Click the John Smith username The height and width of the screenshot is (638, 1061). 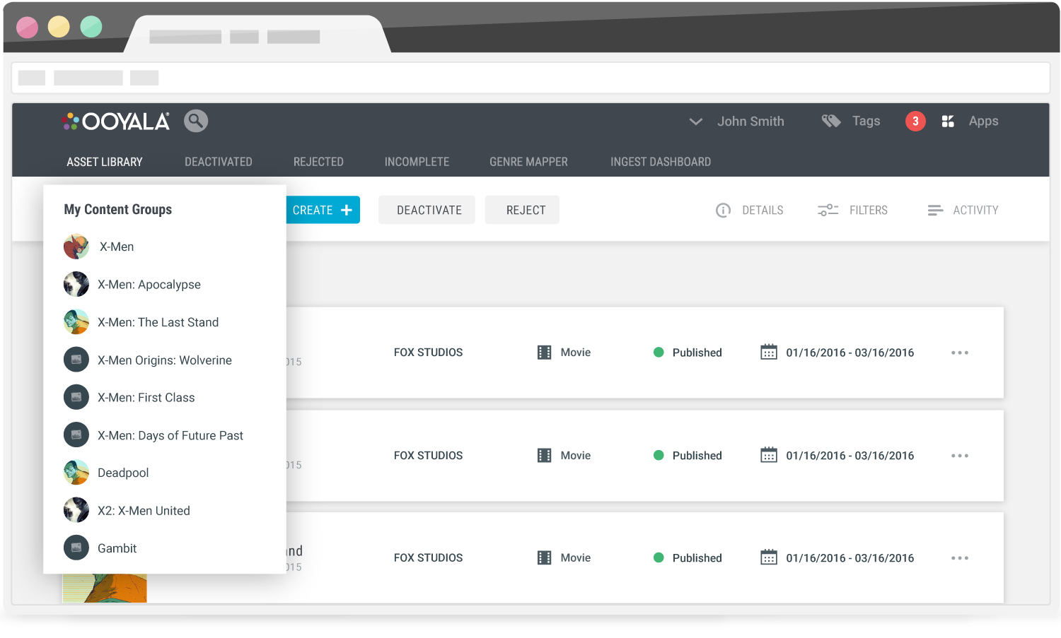pyautogui.click(x=750, y=122)
